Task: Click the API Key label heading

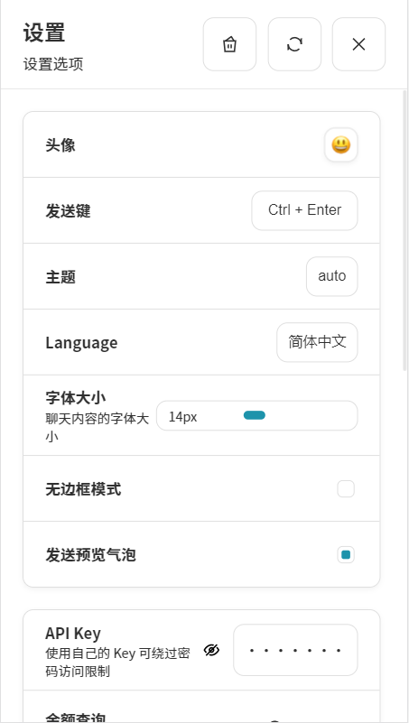Action: (x=73, y=634)
